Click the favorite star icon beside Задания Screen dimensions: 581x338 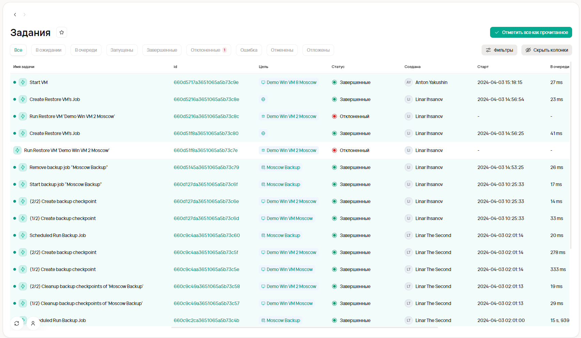click(x=62, y=32)
